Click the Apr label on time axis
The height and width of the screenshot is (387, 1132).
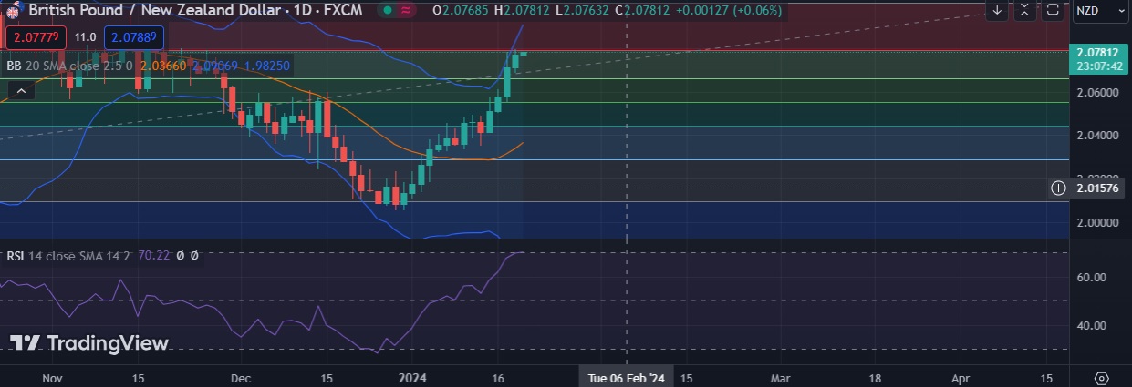pyautogui.click(x=961, y=377)
